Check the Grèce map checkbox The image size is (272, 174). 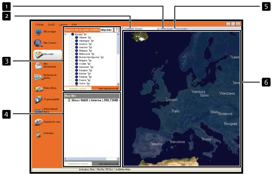tap(73, 84)
